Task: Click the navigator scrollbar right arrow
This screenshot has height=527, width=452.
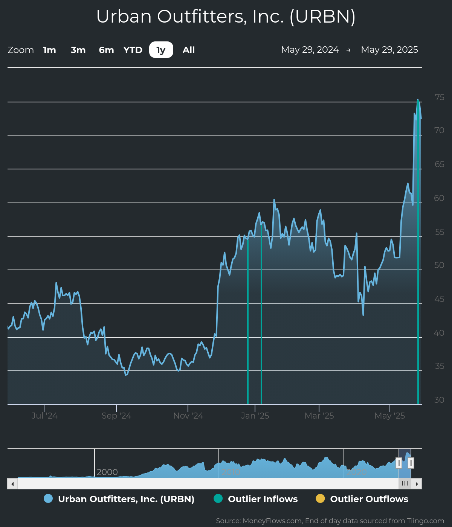Action: [417, 484]
